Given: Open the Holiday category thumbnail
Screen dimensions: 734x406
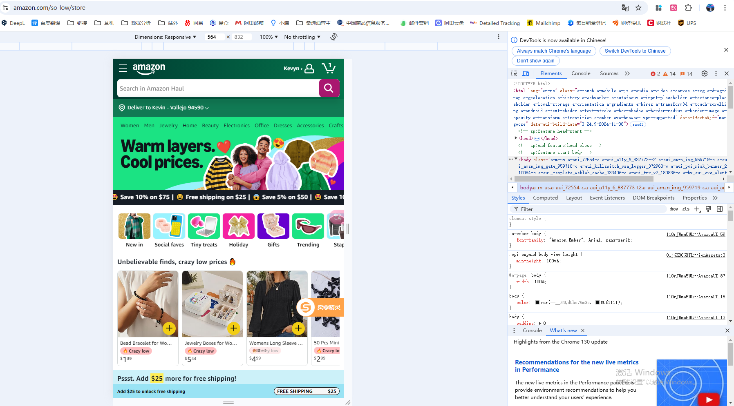Looking at the screenshot, I should pyautogui.click(x=239, y=231).
